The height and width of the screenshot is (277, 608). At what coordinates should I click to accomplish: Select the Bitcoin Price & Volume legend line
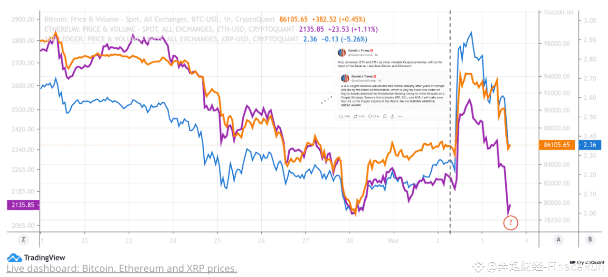click(204, 19)
